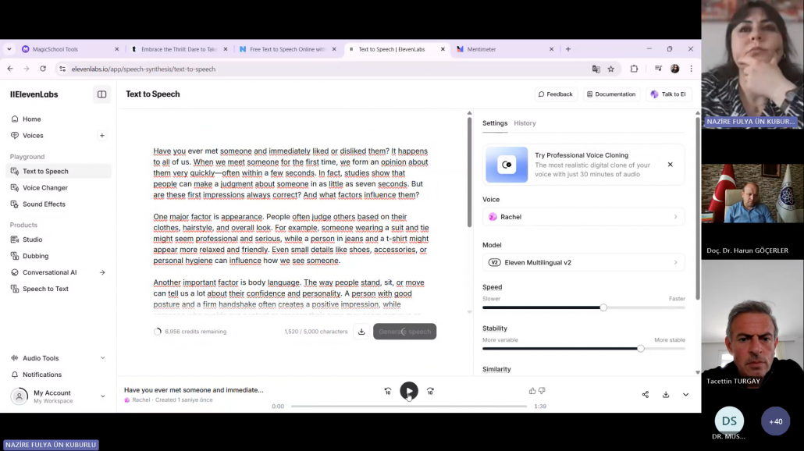
Task: Open Voice Changer in the sidebar
Action: pos(45,188)
